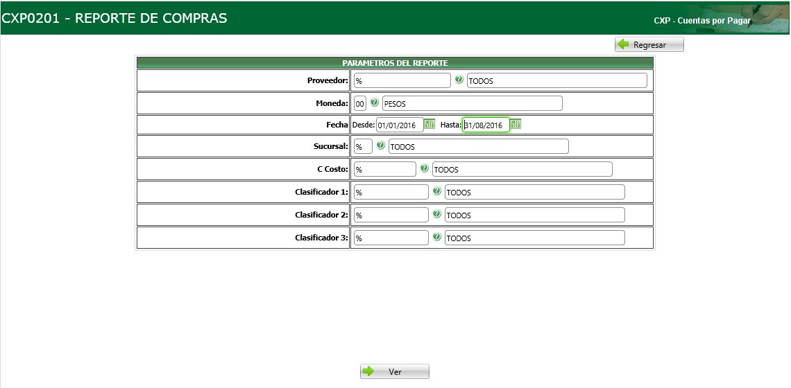The width and height of the screenshot is (791, 388).
Task: Open the Proveedor lookup help icon
Action: 459,79
